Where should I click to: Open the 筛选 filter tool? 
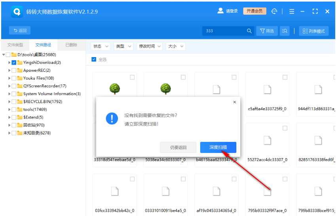tap(267, 31)
